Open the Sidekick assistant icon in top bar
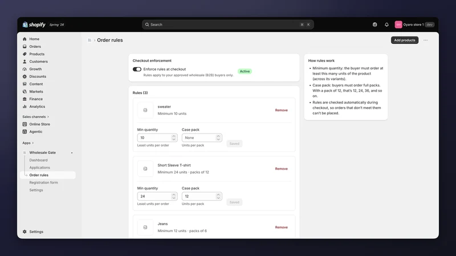The width and height of the screenshot is (456, 256). (375, 24)
